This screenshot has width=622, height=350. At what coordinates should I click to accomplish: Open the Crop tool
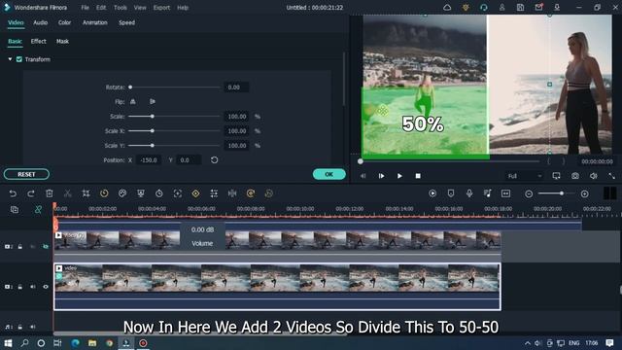tap(86, 193)
